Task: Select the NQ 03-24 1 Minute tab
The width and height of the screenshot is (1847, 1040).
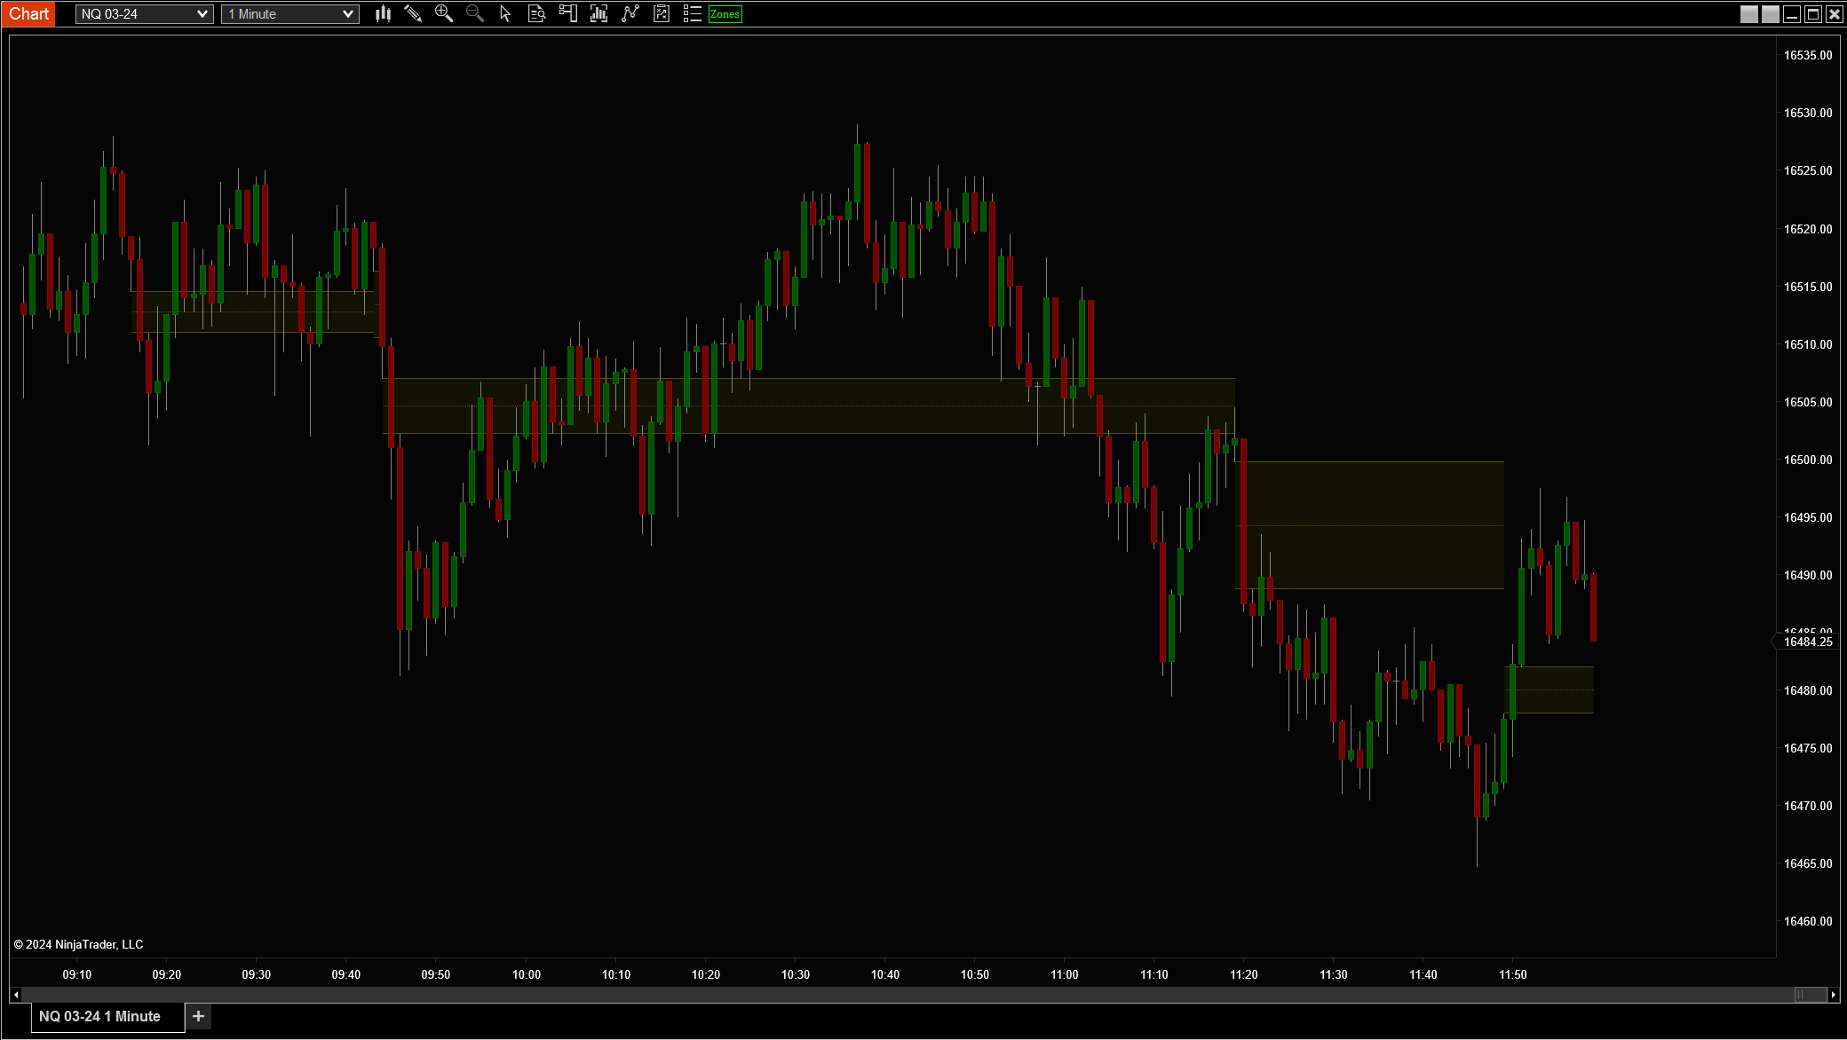Action: (x=100, y=1016)
